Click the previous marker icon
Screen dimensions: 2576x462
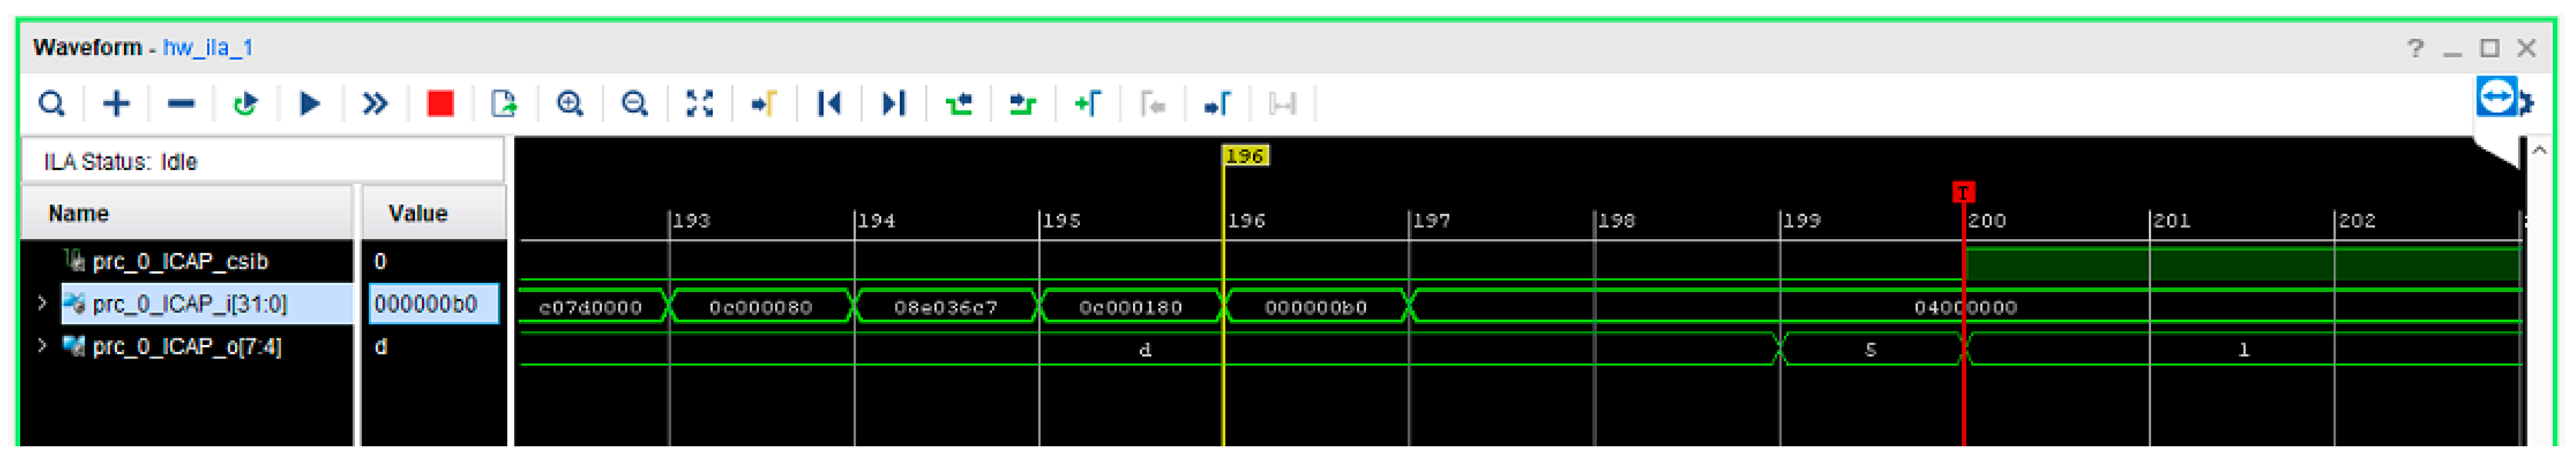(1152, 104)
